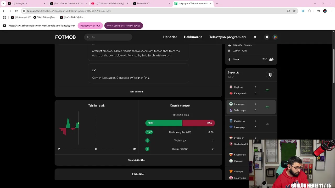Click the Rizespor team crest
The width and height of the screenshot is (335, 188).
231,161
